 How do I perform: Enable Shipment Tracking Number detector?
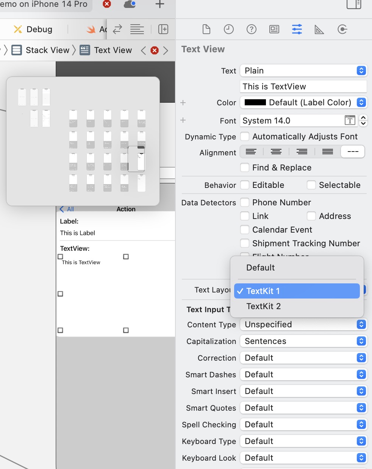coord(245,243)
